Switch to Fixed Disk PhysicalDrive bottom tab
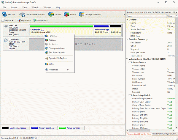 [165, 134]
